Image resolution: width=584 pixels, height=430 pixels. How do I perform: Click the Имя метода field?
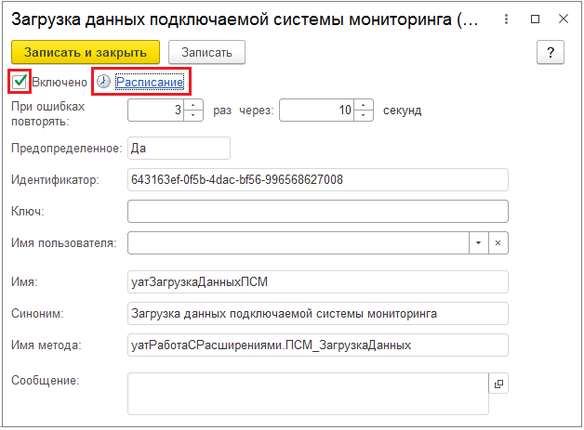[317, 345]
